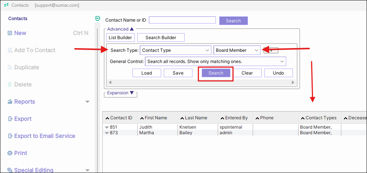Open the Search Type dropdown
Viewport: 367px width, 173px height.
tap(207, 50)
